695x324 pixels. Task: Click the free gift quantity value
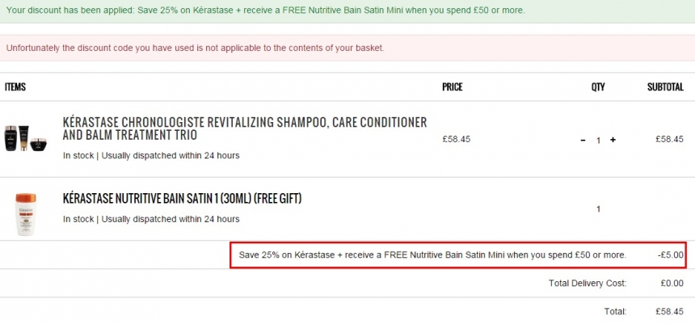coord(598,209)
